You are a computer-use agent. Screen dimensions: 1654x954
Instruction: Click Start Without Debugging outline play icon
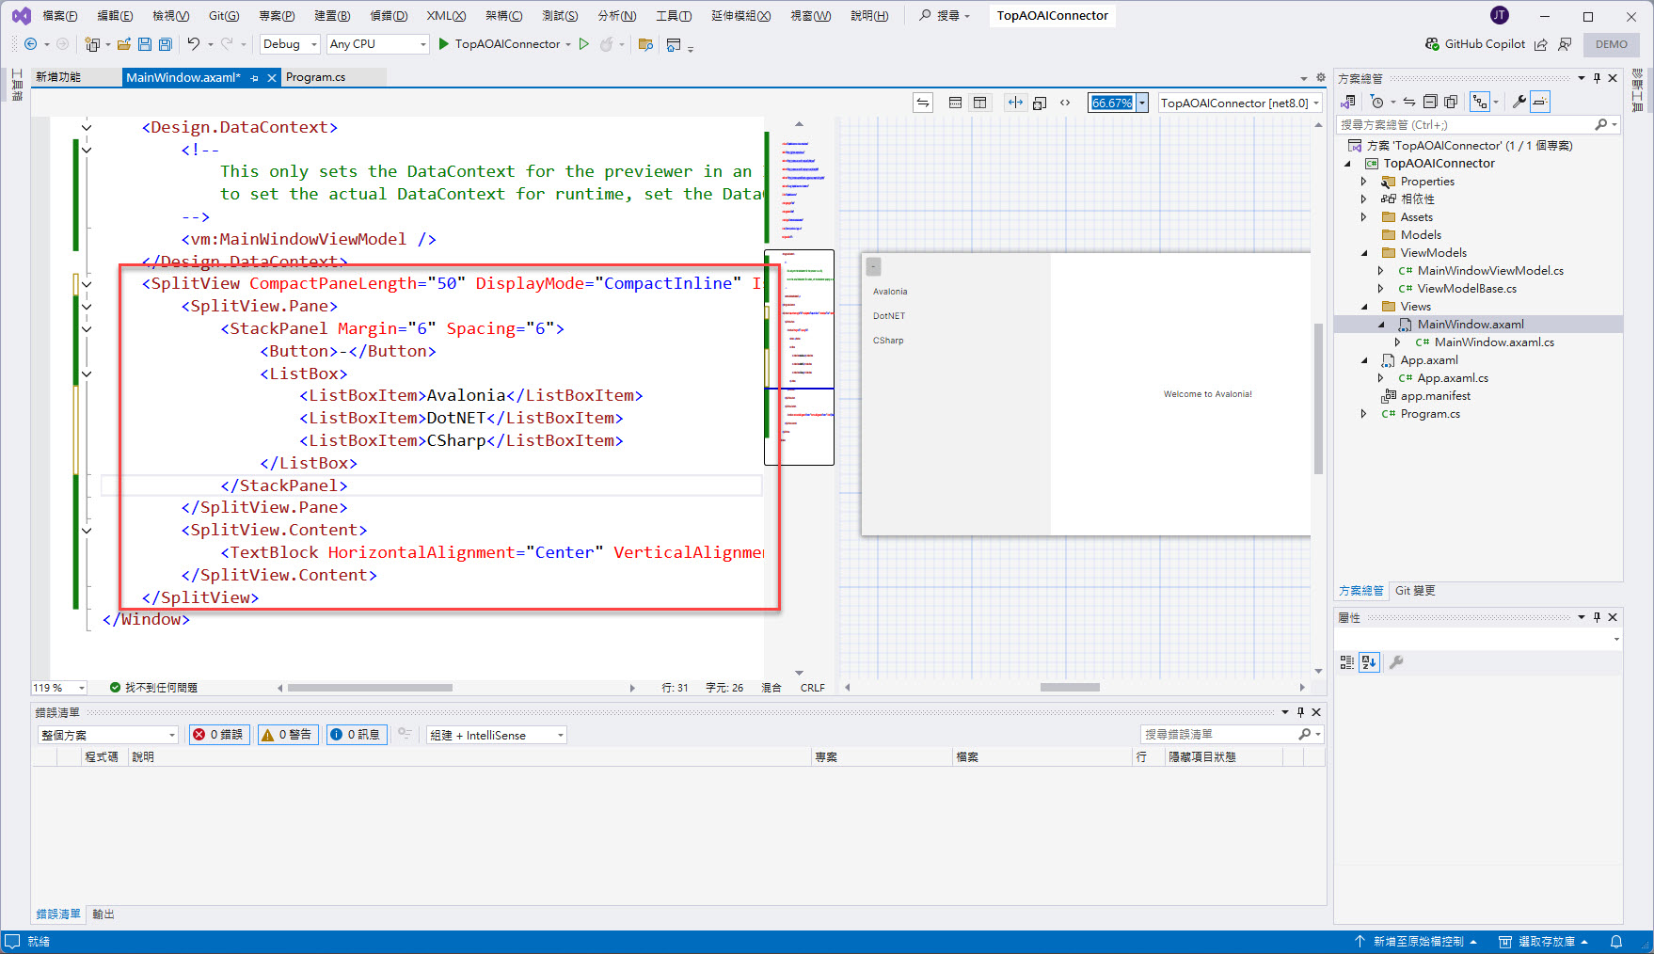pos(584,44)
